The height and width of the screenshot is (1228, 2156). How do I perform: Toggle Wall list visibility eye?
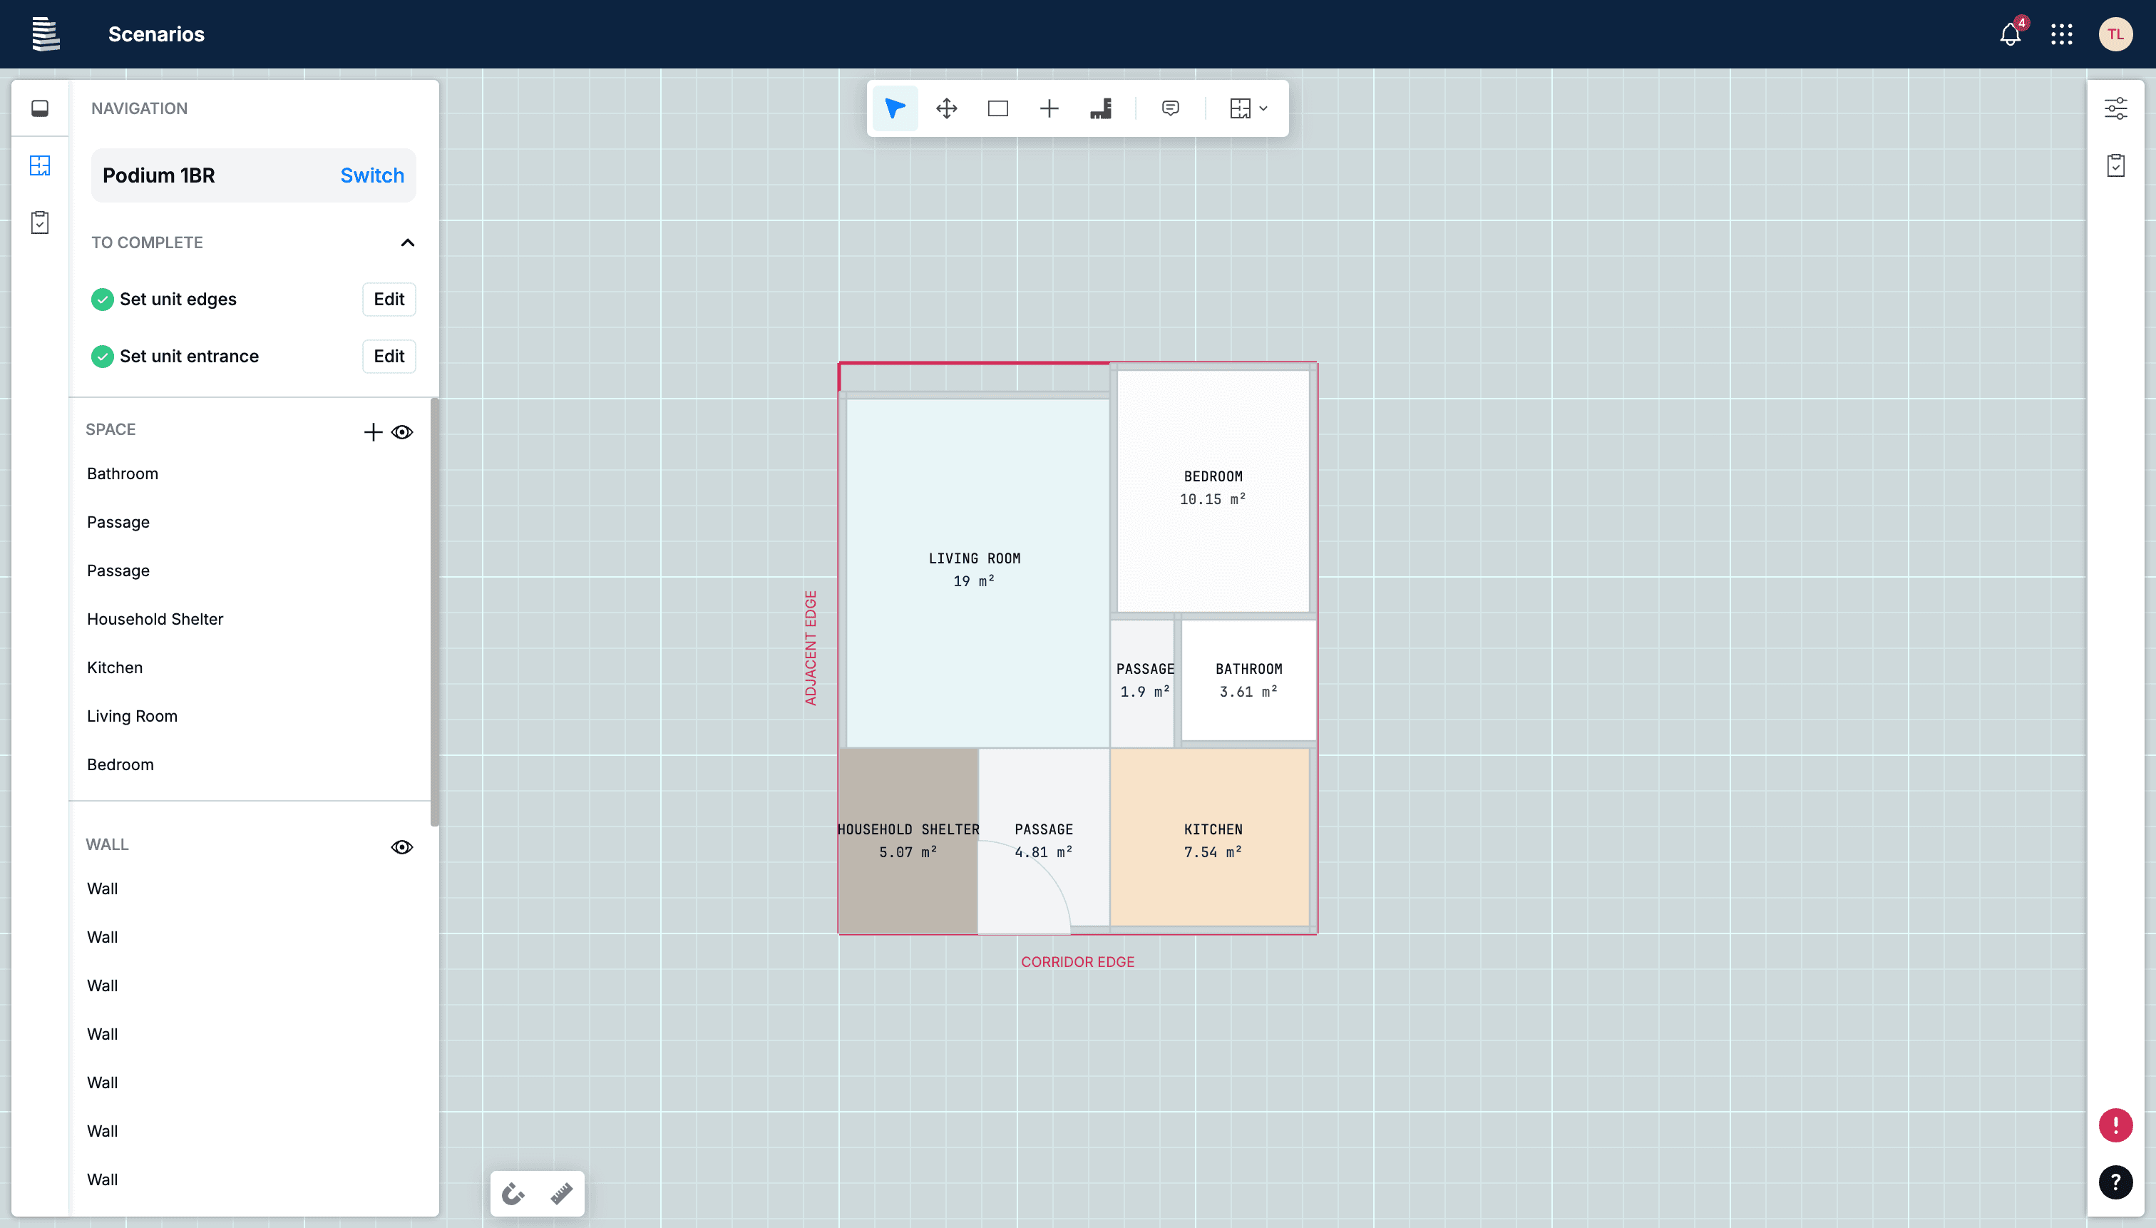tap(402, 846)
